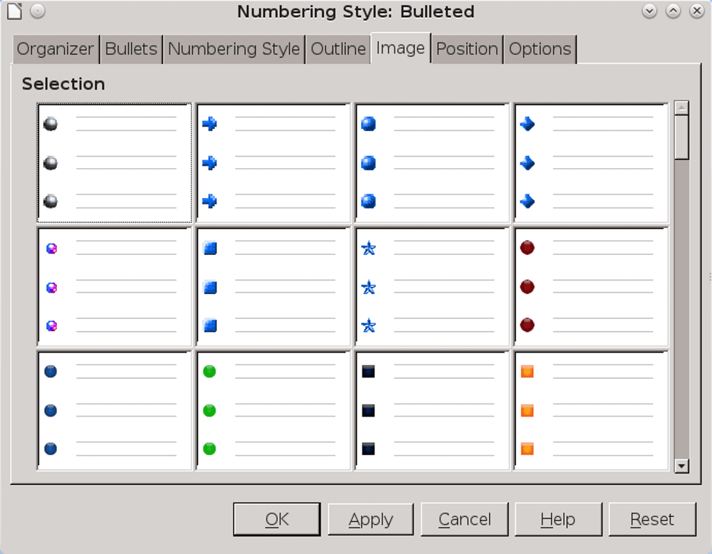The height and width of the screenshot is (554, 712).
Task: Select the magenta sphere bullet style
Action: click(x=113, y=287)
